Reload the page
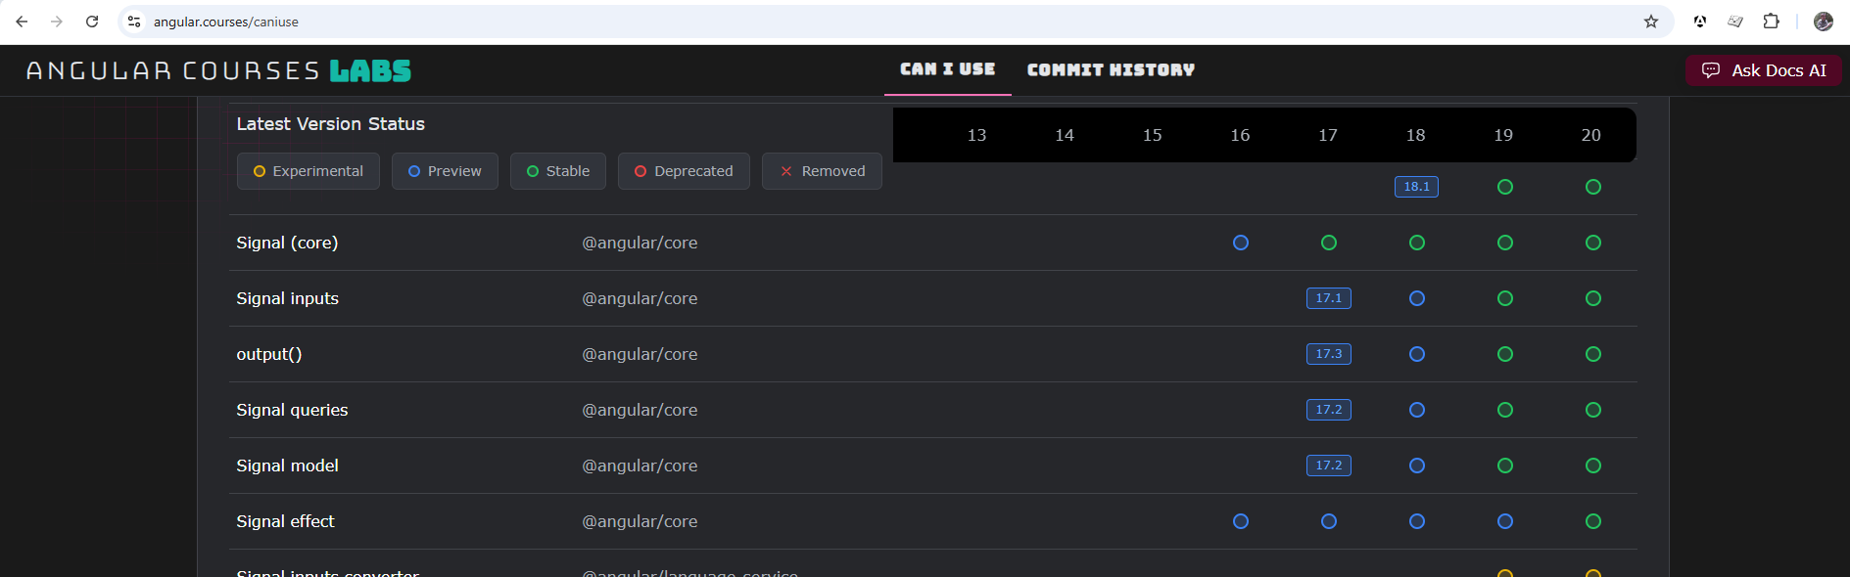The height and width of the screenshot is (577, 1850). pos(92,22)
